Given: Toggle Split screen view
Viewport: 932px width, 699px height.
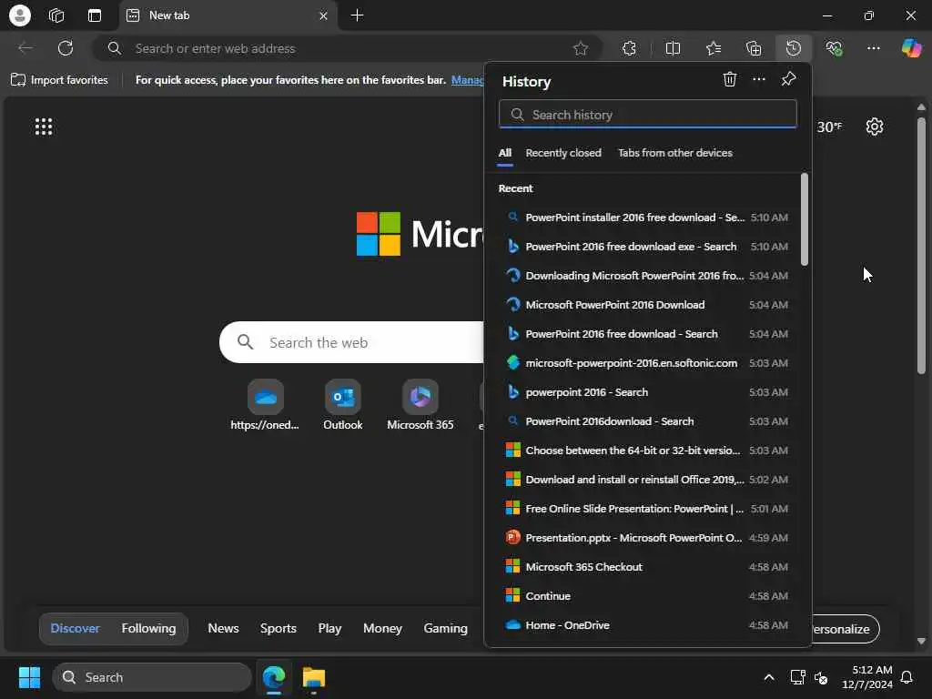Looking at the screenshot, I should coord(673,49).
